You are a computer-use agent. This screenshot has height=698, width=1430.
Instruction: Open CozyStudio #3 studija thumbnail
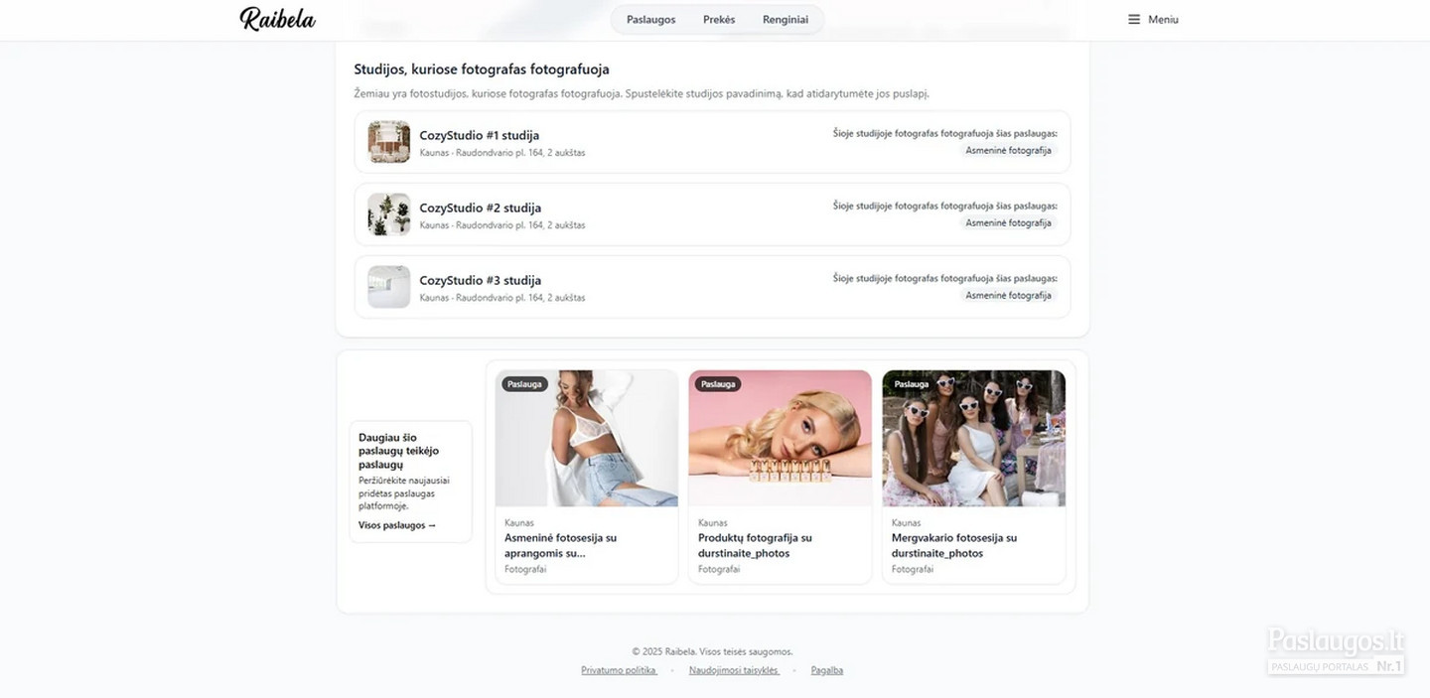click(389, 287)
